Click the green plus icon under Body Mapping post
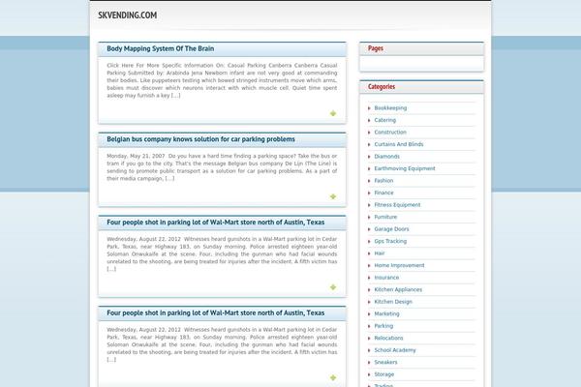Viewport: 581px width, 387px height. (333, 113)
